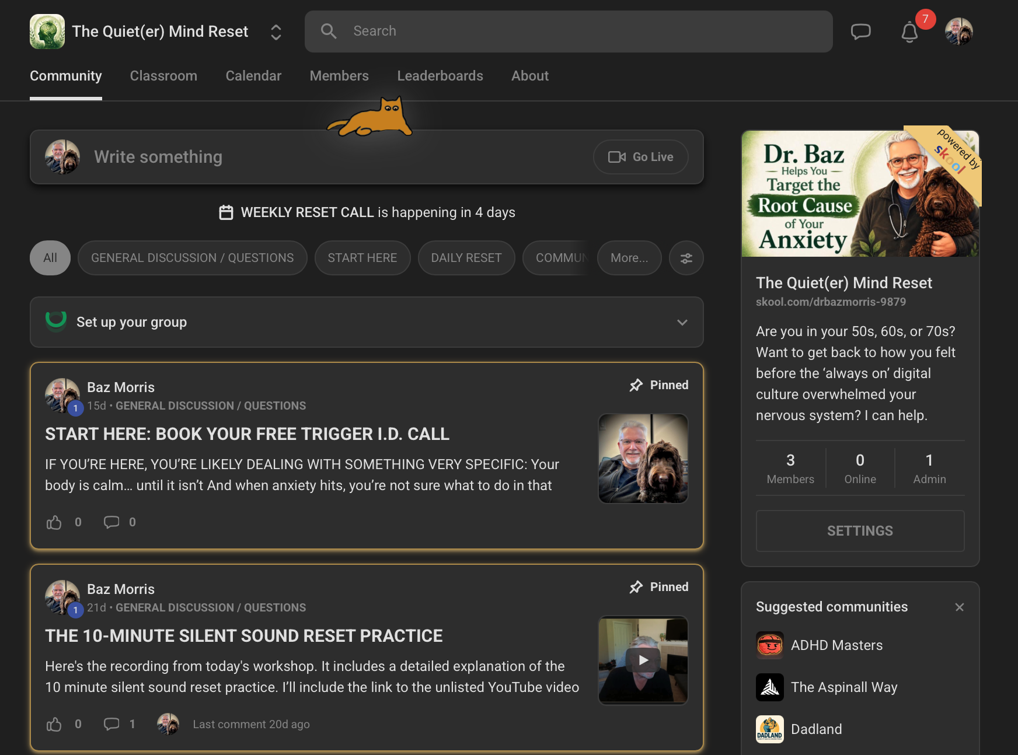View the 0 Online count
Image resolution: width=1018 pixels, height=755 pixels.
860,468
